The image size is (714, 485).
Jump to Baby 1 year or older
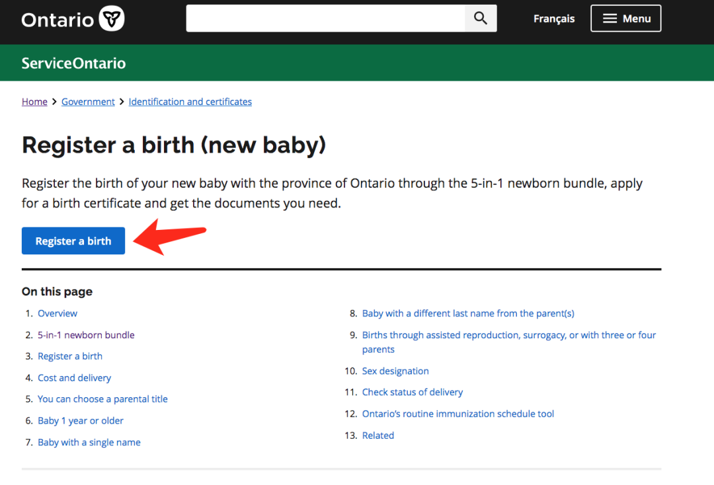81,421
